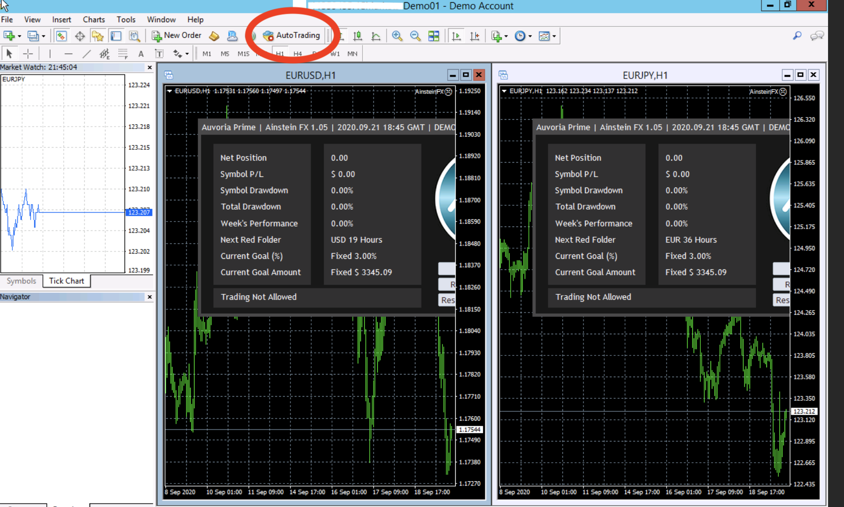The image size is (844, 507).
Task: Click the search magnifier icon at top right
Action: 797,35
